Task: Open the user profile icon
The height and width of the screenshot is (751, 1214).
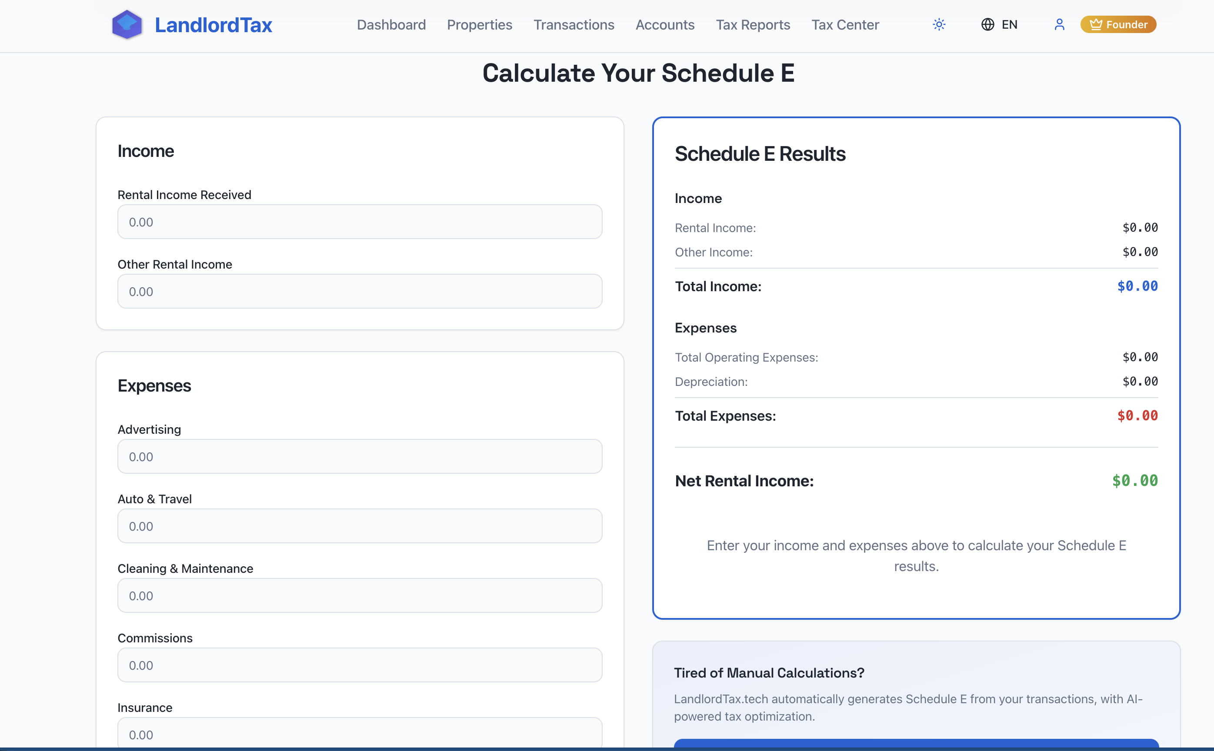Action: point(1059,25)
